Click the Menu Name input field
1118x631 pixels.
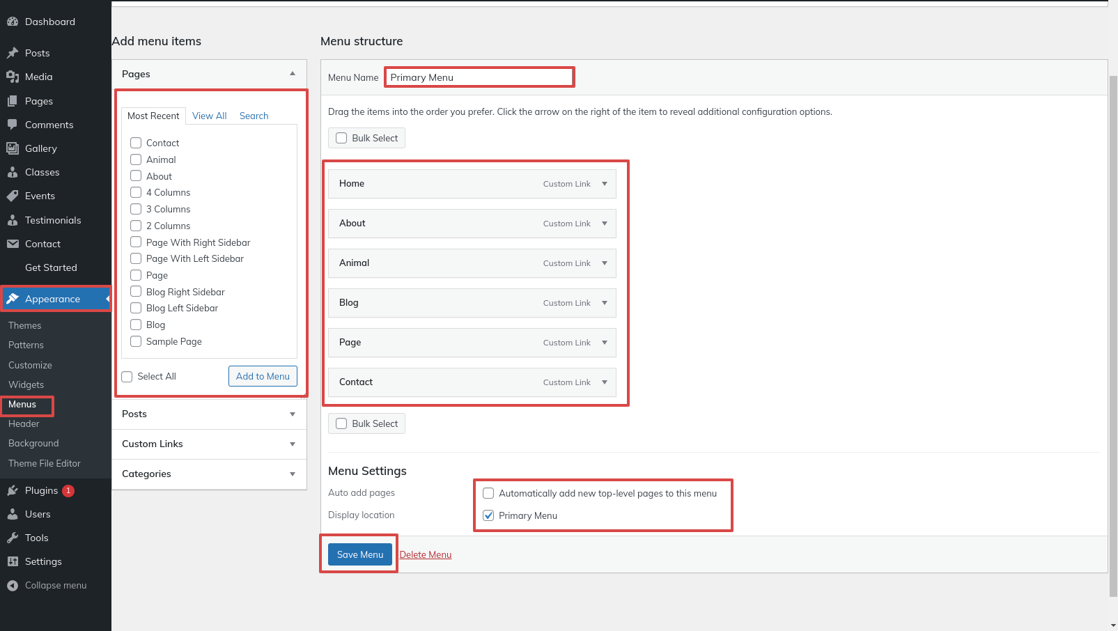(479, 77)
